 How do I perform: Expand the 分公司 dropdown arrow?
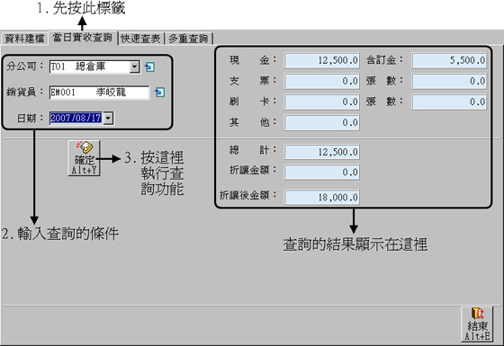[135, 67]
